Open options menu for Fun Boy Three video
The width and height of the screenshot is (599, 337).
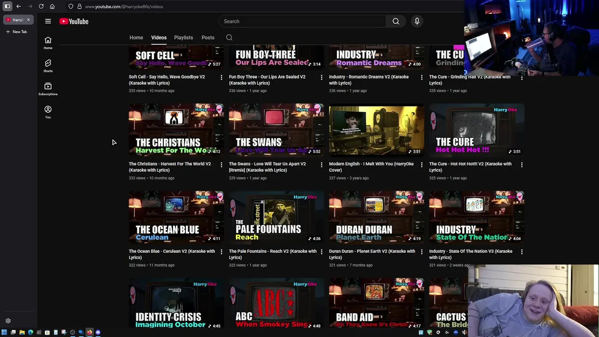pyautogui.click(x=321, y=77)
